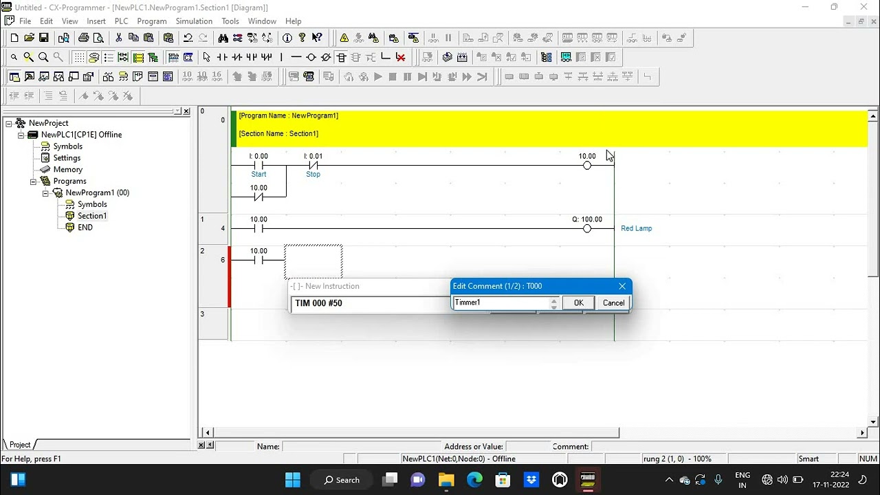Activate the context help arrow-question icon
880x495 pixels.
[x=317, y=38]
